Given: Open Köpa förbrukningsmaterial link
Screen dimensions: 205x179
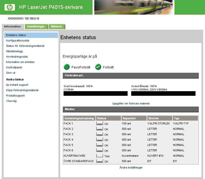Looking at the screenshot, I should [22, 90].
